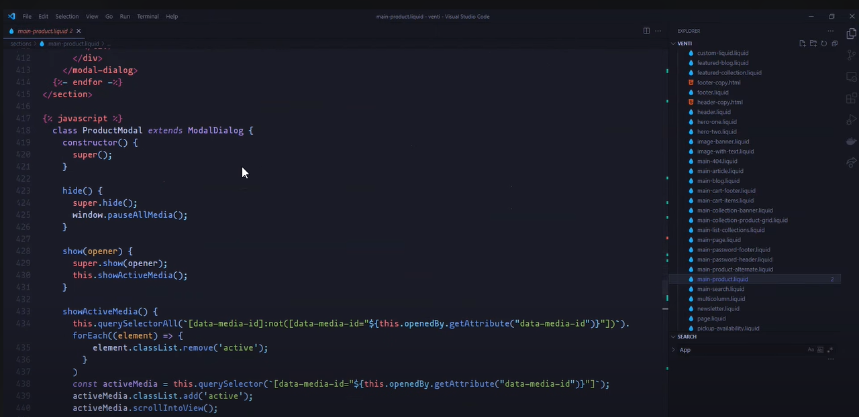
Task: Split the editor into two panes
Action: (646, 31)
